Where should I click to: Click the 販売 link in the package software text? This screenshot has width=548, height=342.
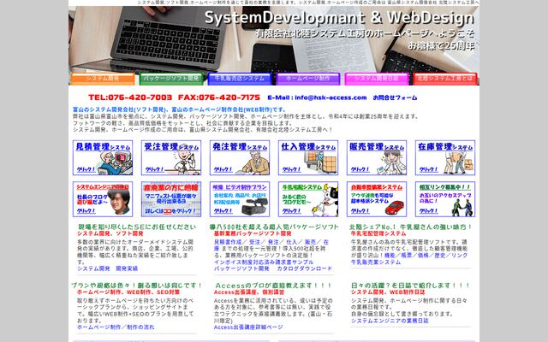pyautogui.click(x=310, y=242)
